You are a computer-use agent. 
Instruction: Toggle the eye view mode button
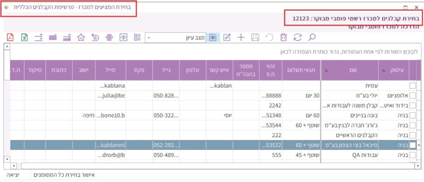click(x=213, y=37)
